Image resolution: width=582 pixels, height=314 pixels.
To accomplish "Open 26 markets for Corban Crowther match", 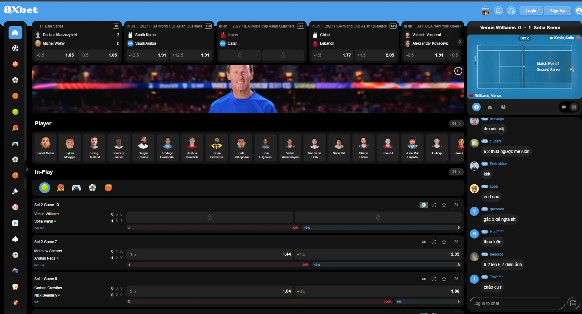I will [x=456, y=279].
